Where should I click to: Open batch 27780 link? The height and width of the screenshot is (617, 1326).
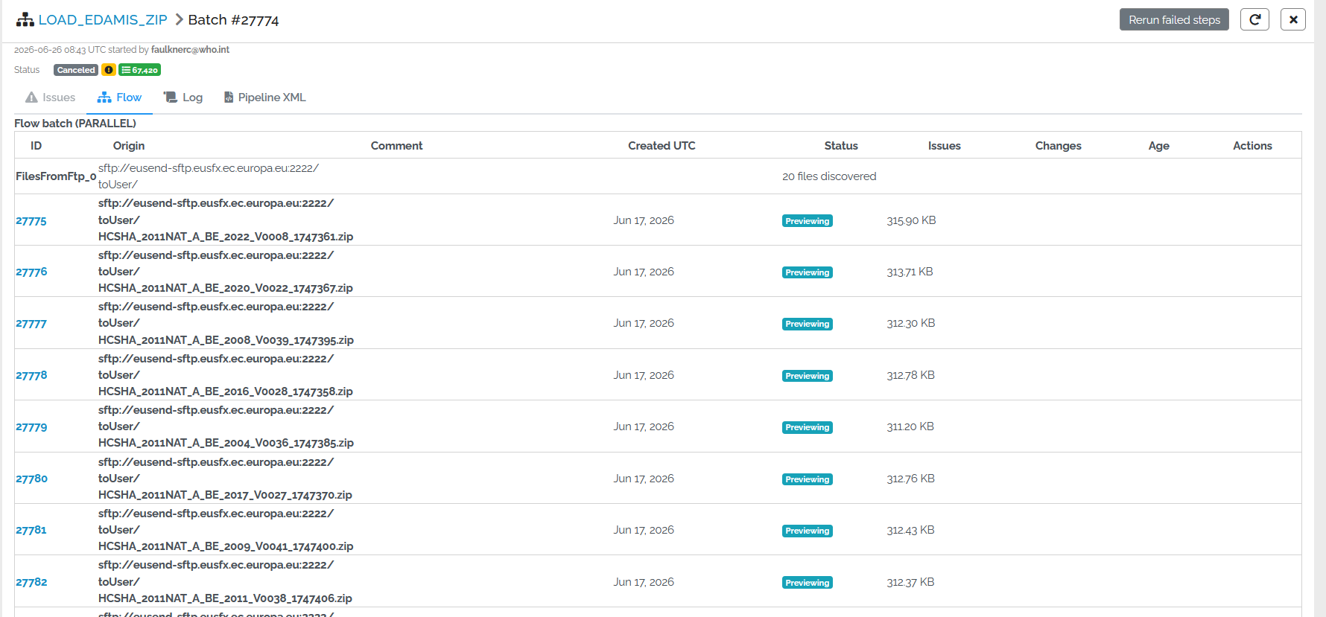(31, 479)
